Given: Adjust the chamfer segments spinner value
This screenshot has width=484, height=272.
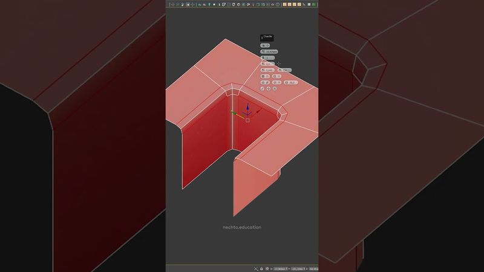Looking at the screenshot, I should [265, 58].
